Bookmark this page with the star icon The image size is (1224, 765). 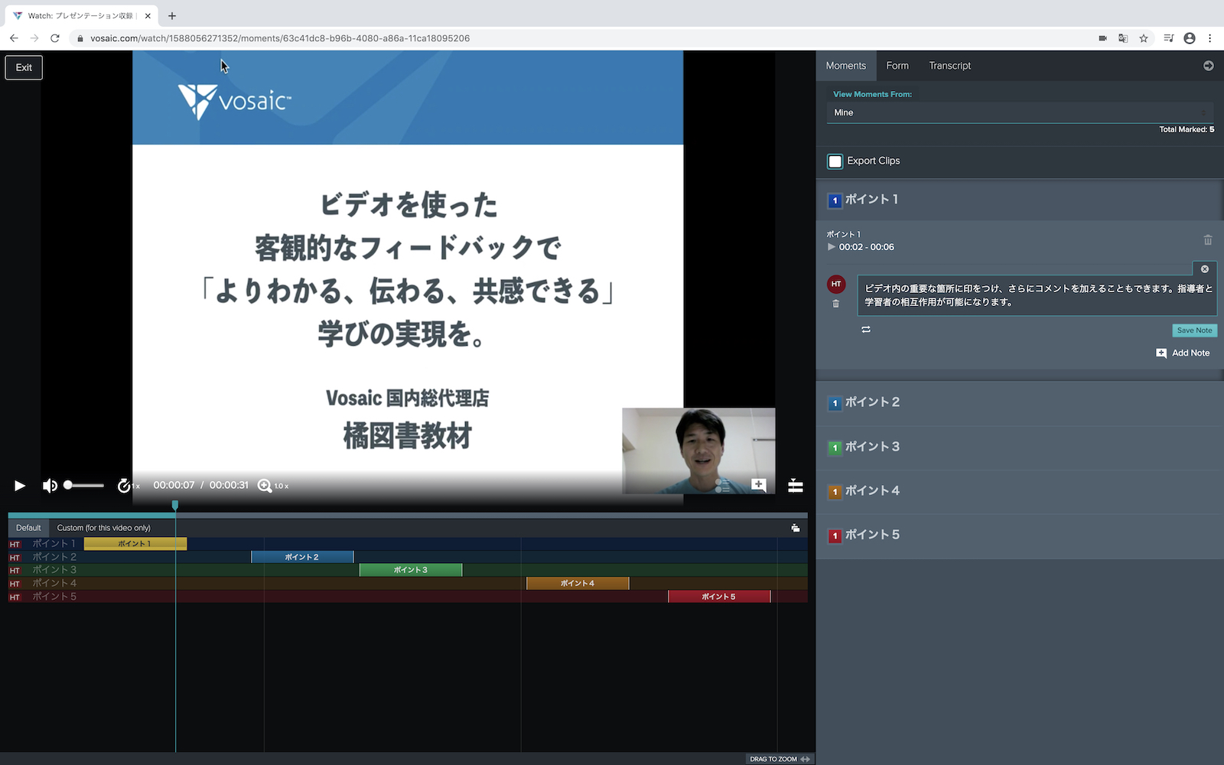(x=1144, y=38)
